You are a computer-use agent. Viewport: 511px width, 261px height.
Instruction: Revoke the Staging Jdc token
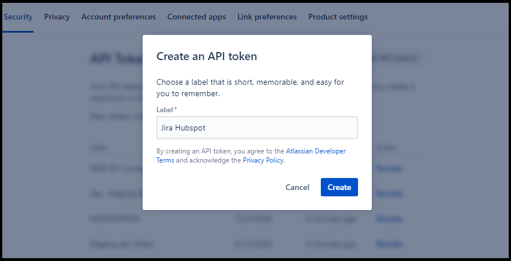tap(389, 244)
